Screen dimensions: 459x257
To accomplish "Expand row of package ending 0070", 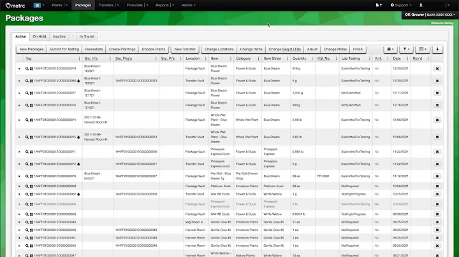I will 19,176.
